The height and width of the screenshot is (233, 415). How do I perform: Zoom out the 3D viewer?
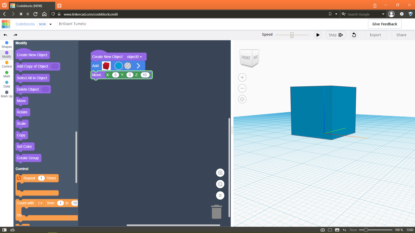(242, 88)
